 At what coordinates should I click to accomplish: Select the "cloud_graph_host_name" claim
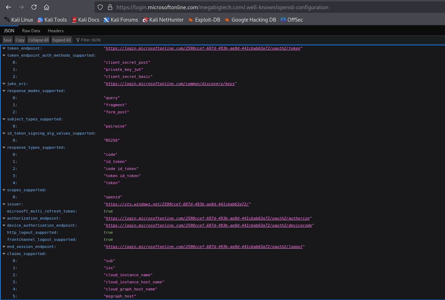pos(131,289)
